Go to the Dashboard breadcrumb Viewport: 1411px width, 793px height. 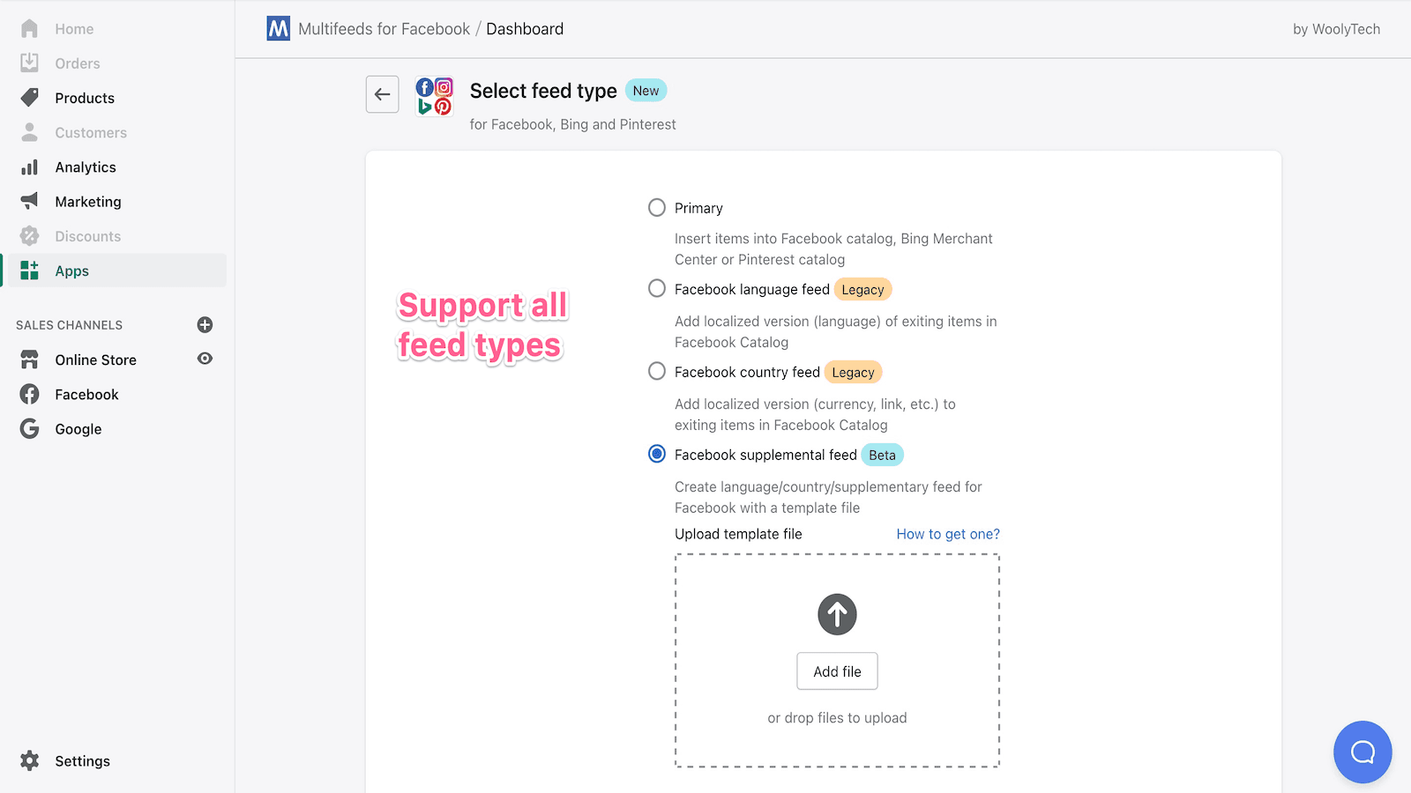pos(525,28)
